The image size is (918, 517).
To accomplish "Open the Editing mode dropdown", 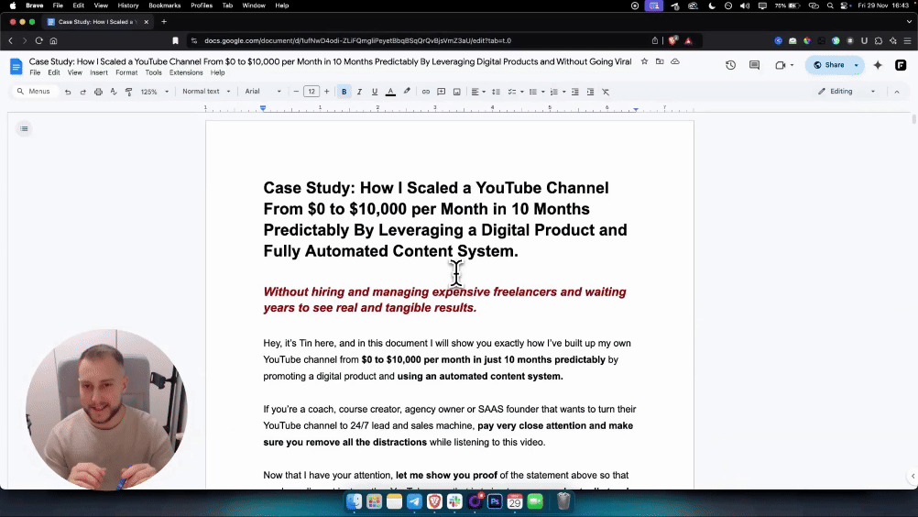I will click(847, 92).
